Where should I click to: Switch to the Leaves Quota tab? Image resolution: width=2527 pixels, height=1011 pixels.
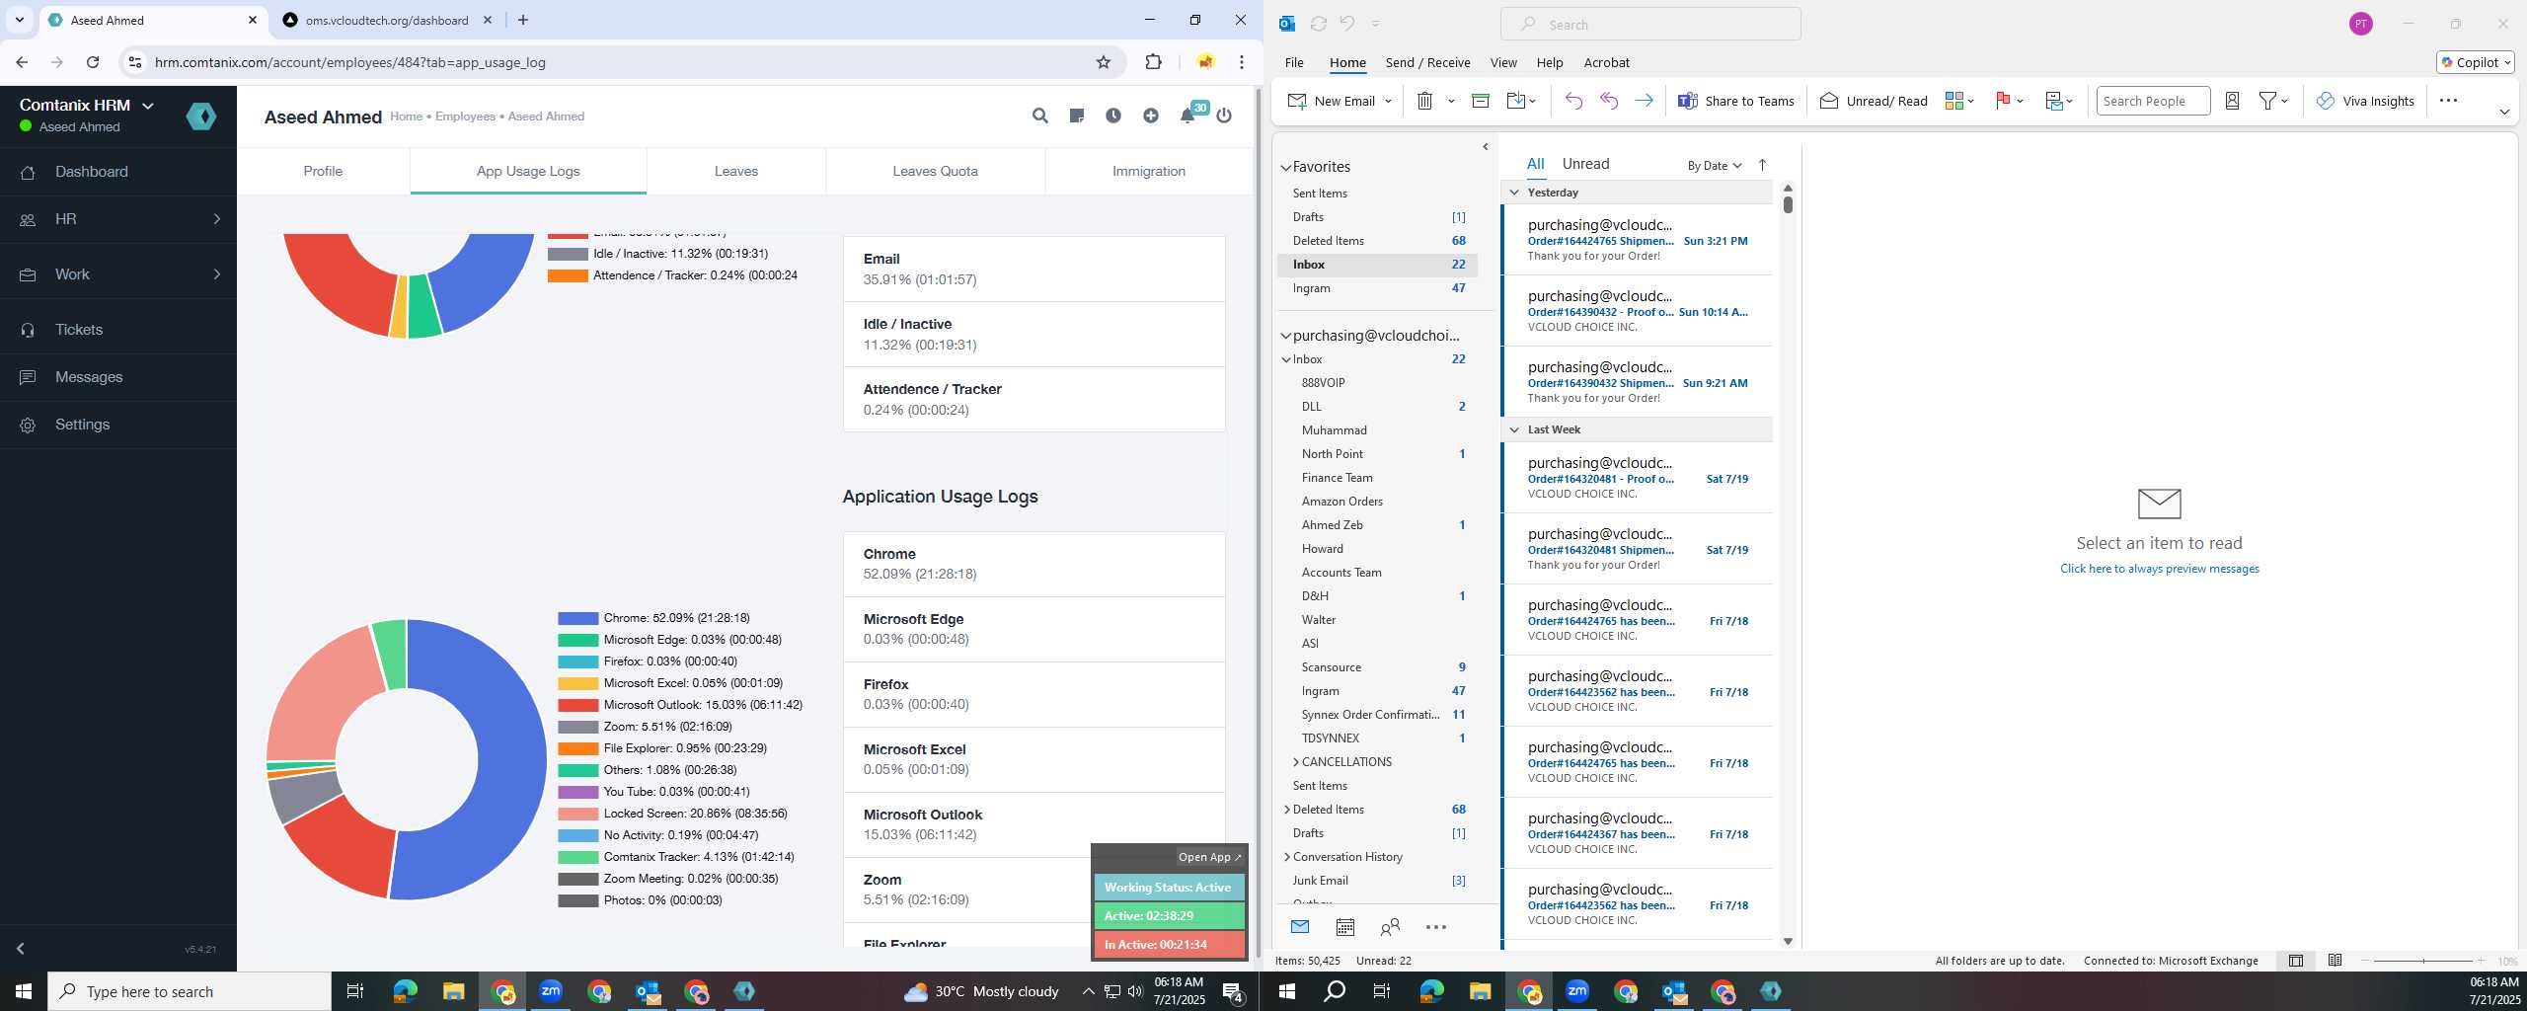[x=935, y=171]
